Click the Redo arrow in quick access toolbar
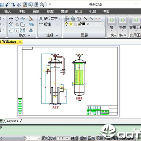 13,5
